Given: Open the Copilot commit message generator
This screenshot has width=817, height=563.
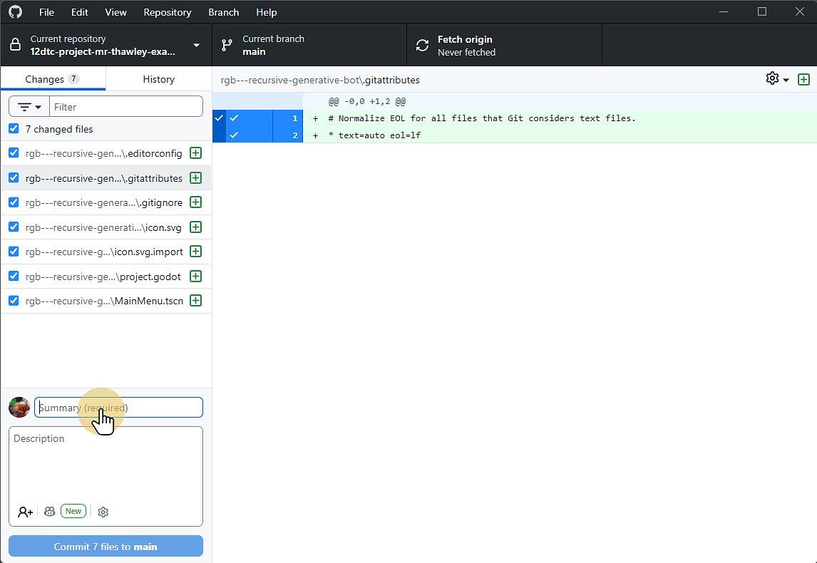Looking at the screenshot, I should [49, 511].
